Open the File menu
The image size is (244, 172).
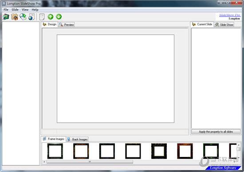pos(6,10)
